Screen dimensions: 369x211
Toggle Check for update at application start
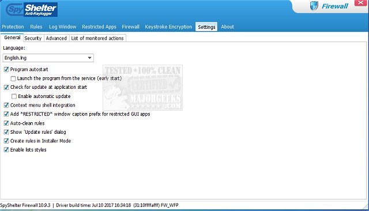tap(6, 87)
